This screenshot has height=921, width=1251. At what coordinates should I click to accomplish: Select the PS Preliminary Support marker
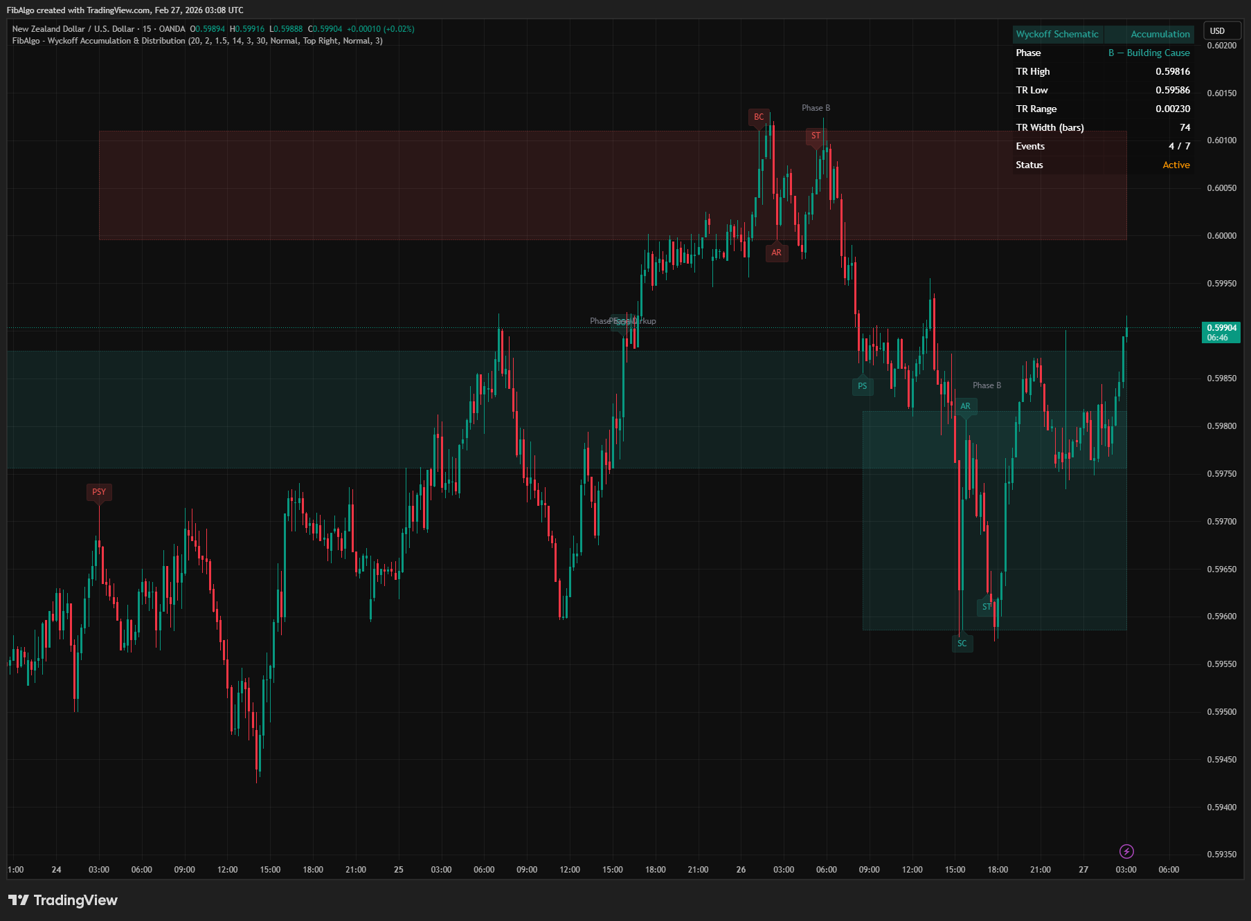click(x=862, y=385)
